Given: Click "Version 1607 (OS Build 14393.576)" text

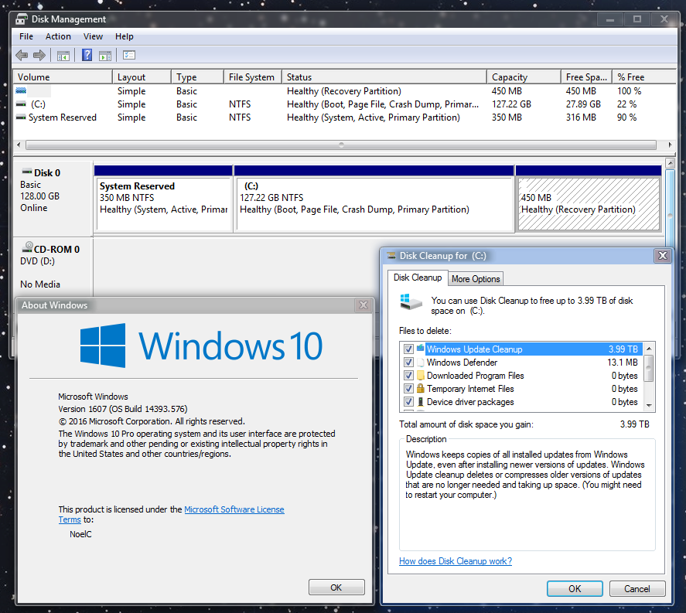Looking at the screenshot, I should click(x=123, y=409).
